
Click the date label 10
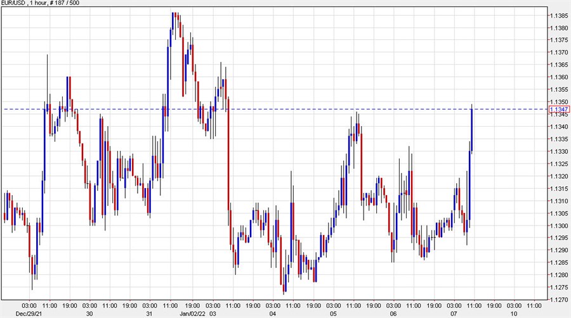[x=514, y=314]
